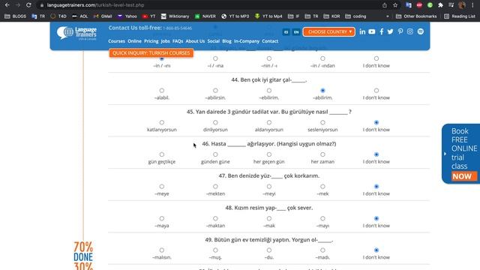480x270 pixels.
Task: Open the Twitter icon in site header
Action: tap(390, 31)
